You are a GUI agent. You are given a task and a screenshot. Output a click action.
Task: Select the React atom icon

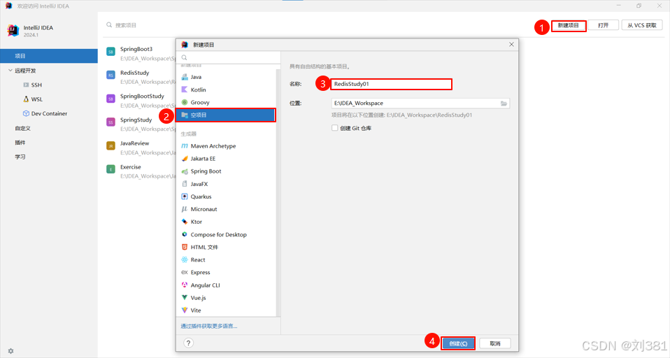pyautogui.click(x=185, y=259)
